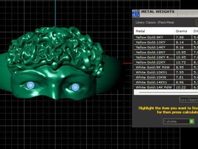The image size is (198, 149).
Task: Click the Use Object button
Action: pos(189,100)
